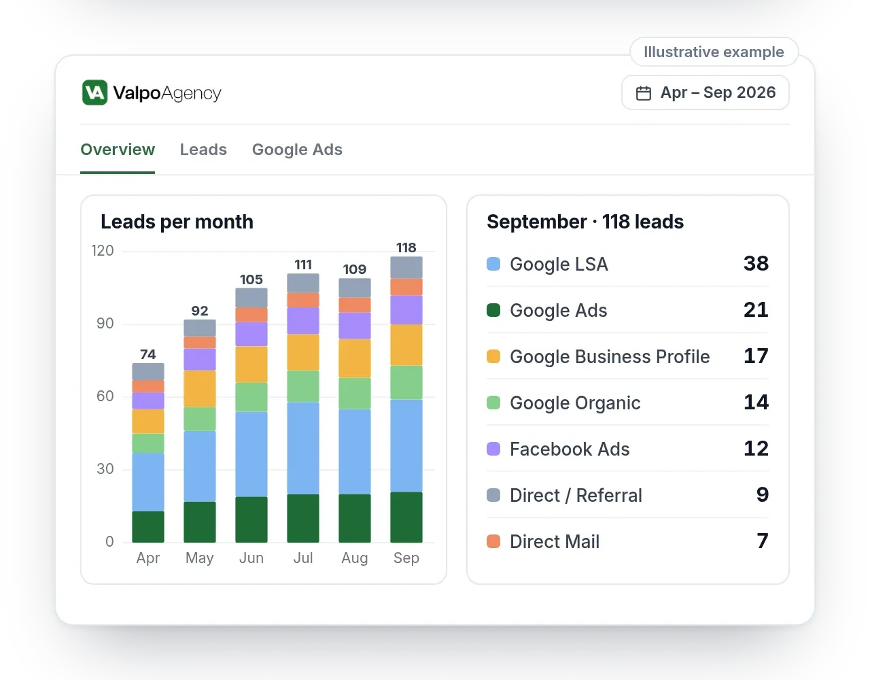Select the Google Ads tab
The image size is (870, 680).
297,150
